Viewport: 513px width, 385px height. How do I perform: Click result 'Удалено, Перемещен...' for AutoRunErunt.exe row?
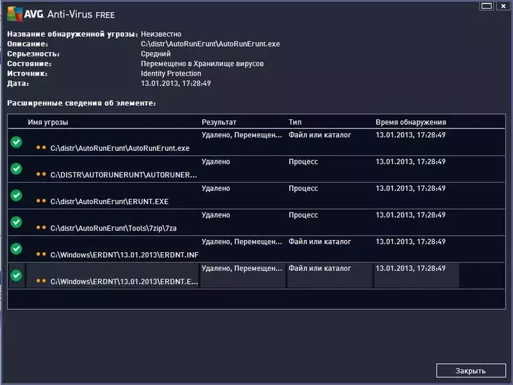[242, 135]
